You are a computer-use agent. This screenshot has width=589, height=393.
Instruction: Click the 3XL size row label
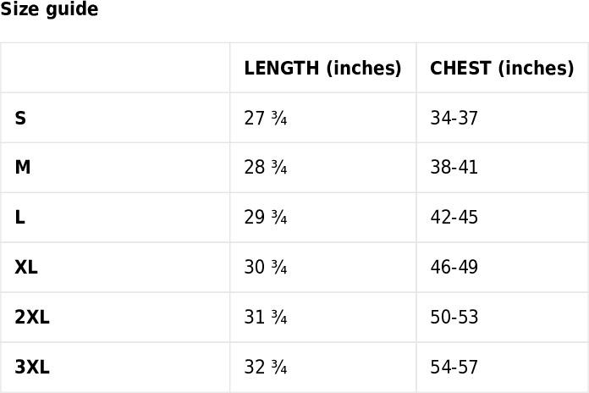tap(32, 367)
